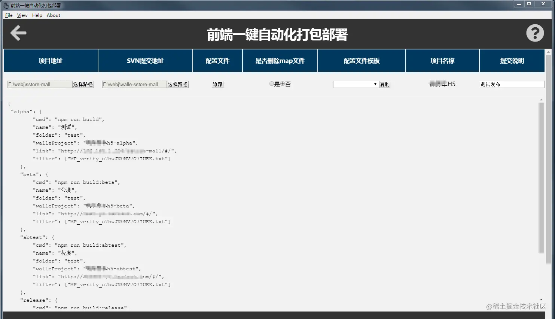
Task: Click the 配置文件模板 column header
Action: pyautogui.click(x=362, y=61)
